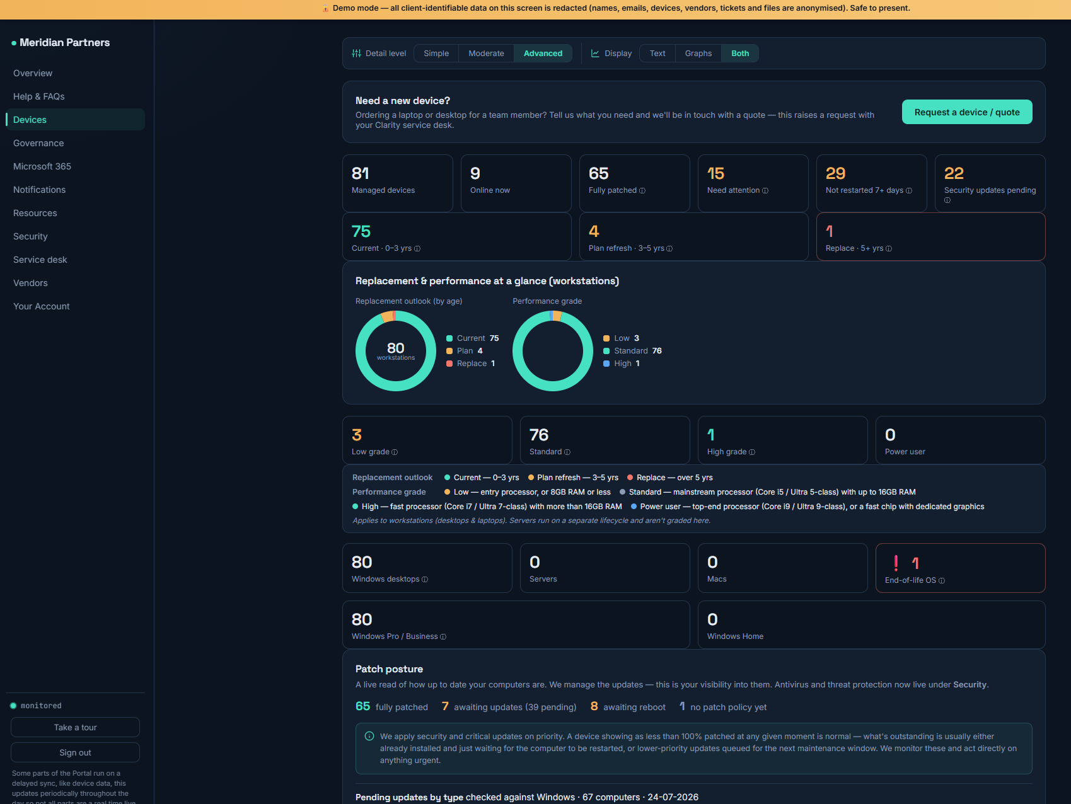Set detail level to Moderate
This screenshot has width=1071, height=804.
(x=486, y=54)
